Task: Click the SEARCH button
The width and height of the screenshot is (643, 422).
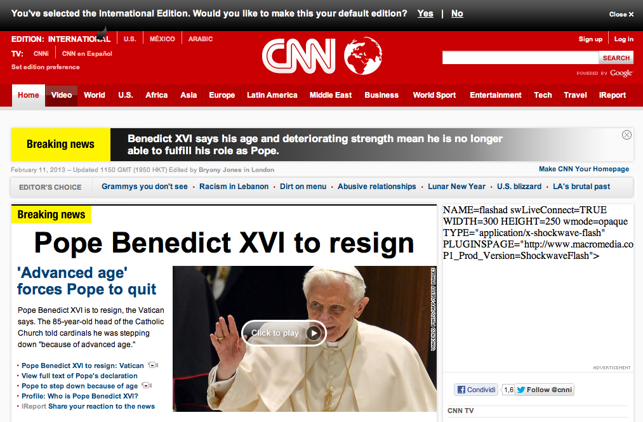Action: pyautogui.click(x=616, y=58)
